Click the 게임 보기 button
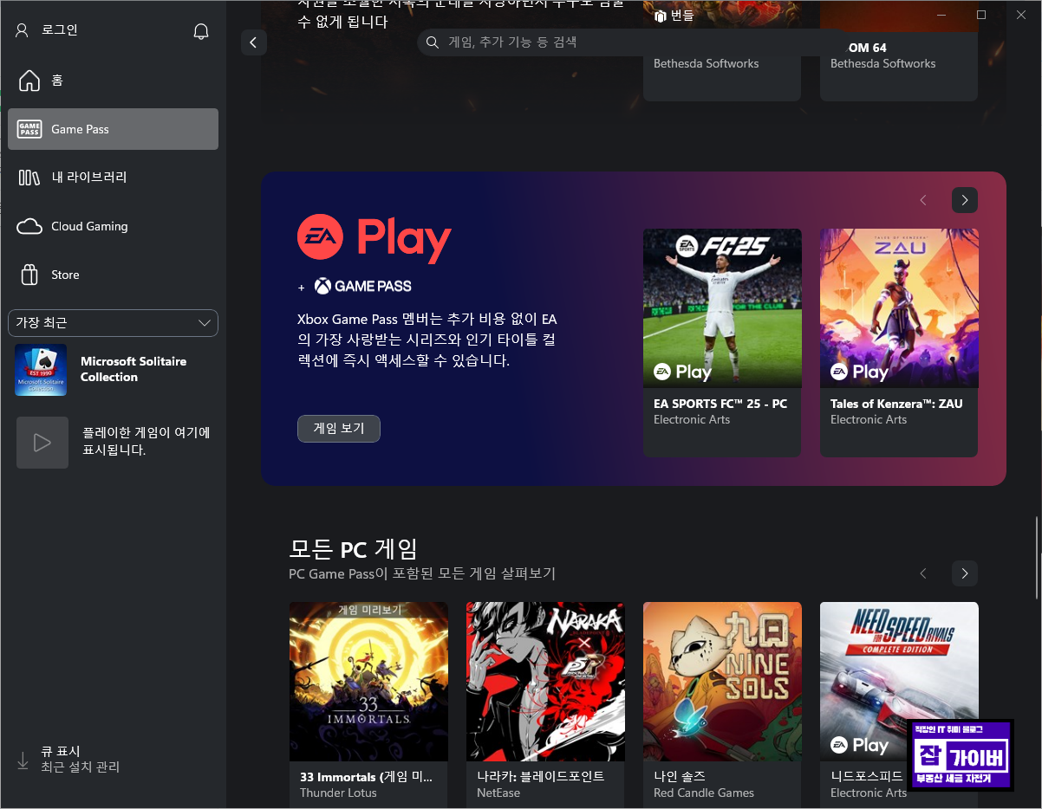 [x=339, y=429]
